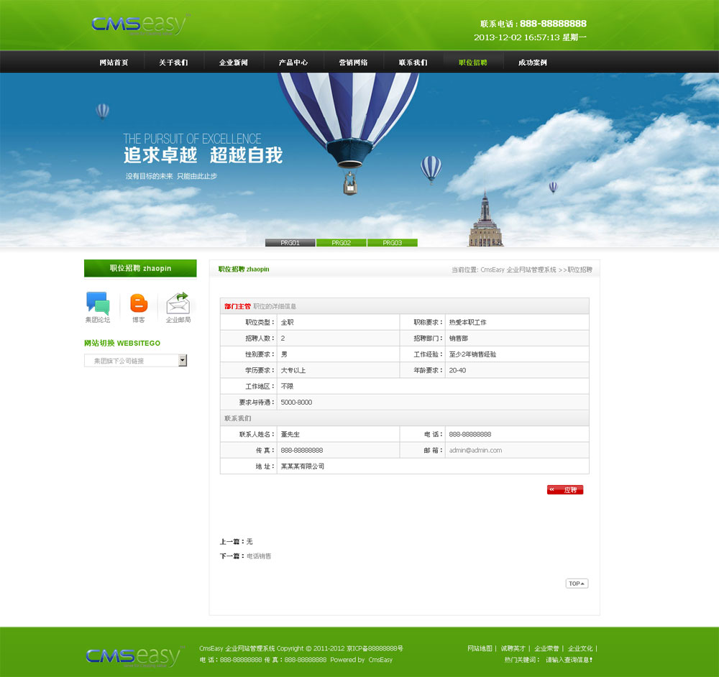
Task: Open 企业新闻 navigation menu item
Action: pyautogui.click(x=234, y=63)
